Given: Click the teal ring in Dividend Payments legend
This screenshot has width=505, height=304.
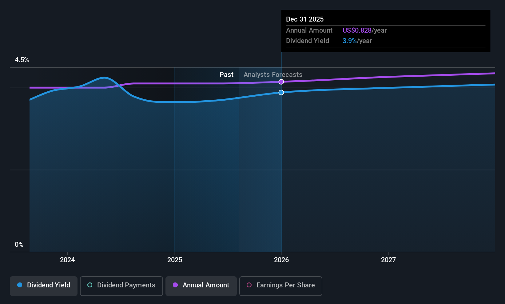Looking at the screenshot, I should click(x=90, y=285).
